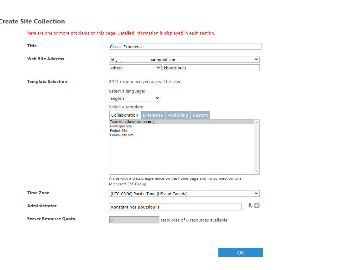
Task: Open the English language dropdown
Action: (135, 98)
